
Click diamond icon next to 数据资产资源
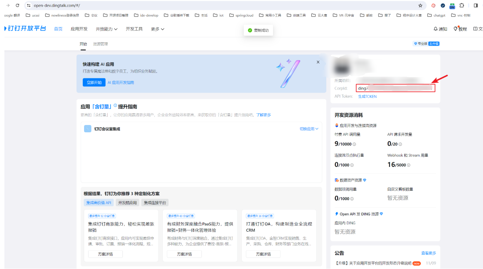pyautogui.click(x=365, y=180)
